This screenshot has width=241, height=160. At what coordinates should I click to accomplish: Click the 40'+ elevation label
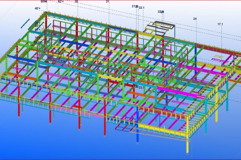pos(37,8)
